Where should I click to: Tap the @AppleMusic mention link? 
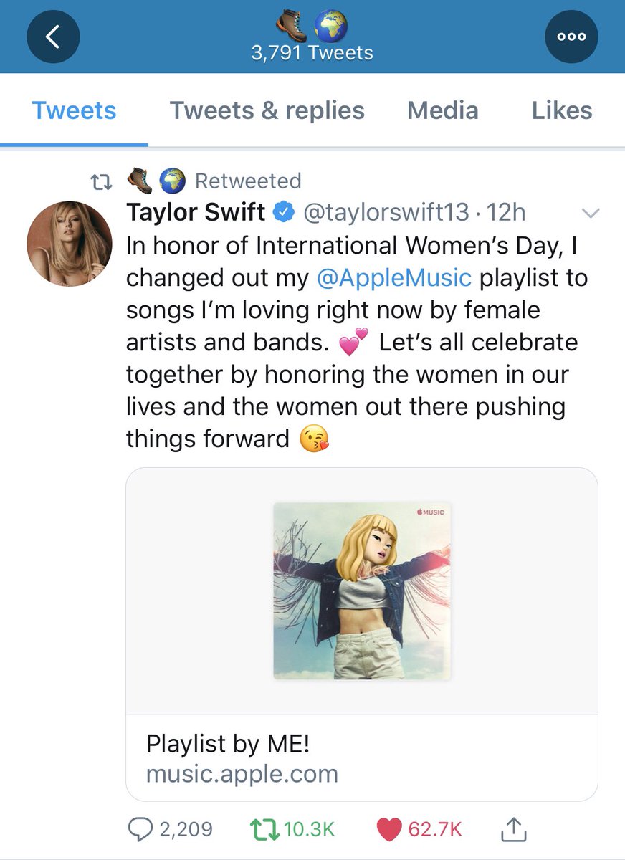click(x=394, y=277)
